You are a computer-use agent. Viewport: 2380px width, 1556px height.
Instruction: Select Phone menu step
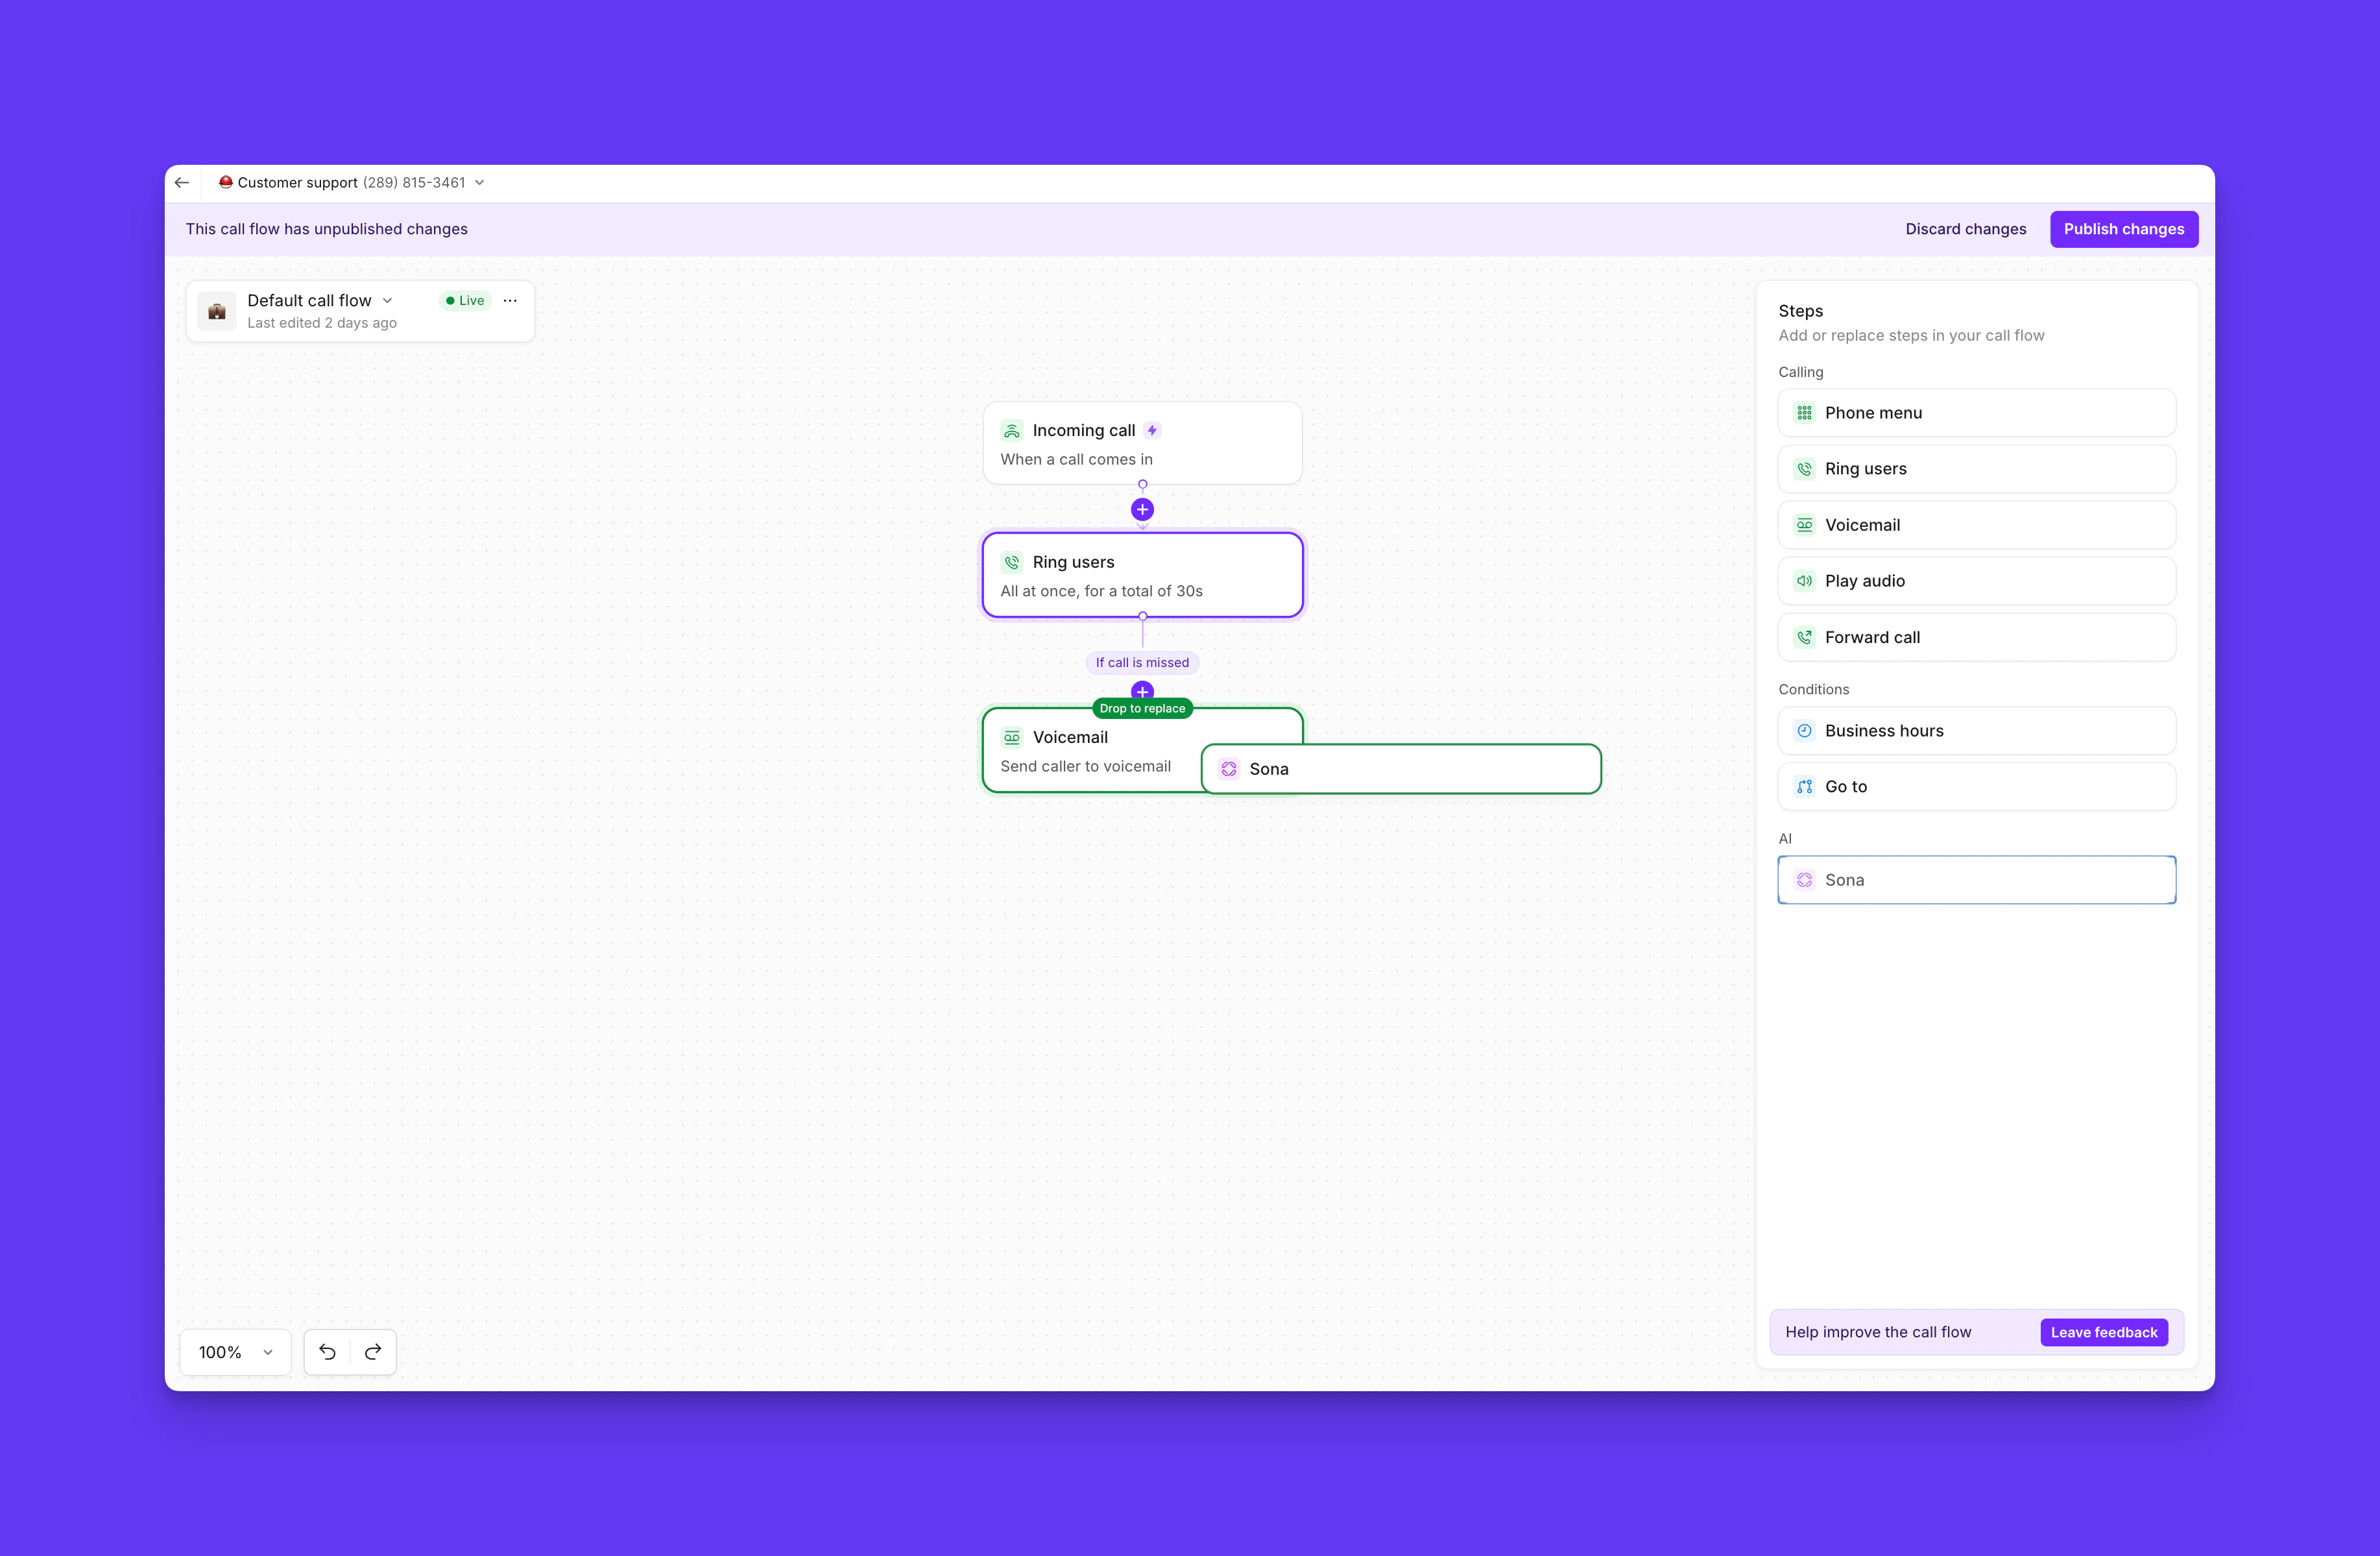pos(1976,413)
